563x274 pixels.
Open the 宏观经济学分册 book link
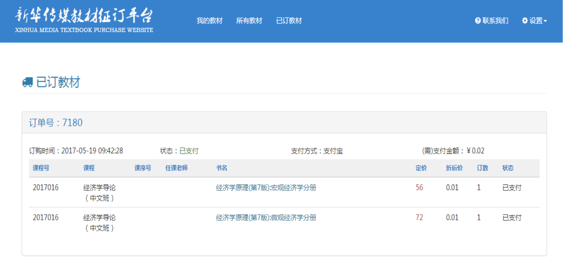[266, 188]
